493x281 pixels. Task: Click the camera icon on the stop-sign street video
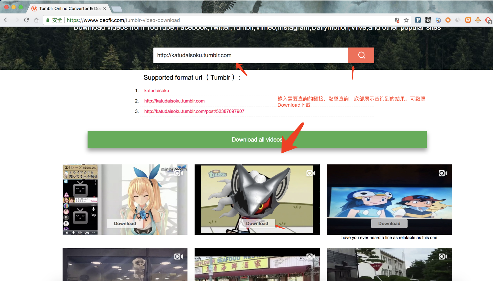[443, 257]
